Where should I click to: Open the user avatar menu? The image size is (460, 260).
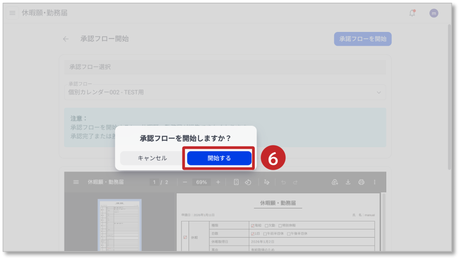433,13
